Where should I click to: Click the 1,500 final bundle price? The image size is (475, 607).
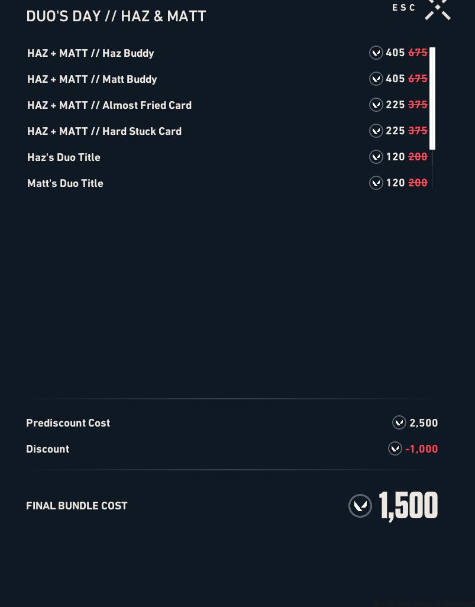(x=408, y=506)
